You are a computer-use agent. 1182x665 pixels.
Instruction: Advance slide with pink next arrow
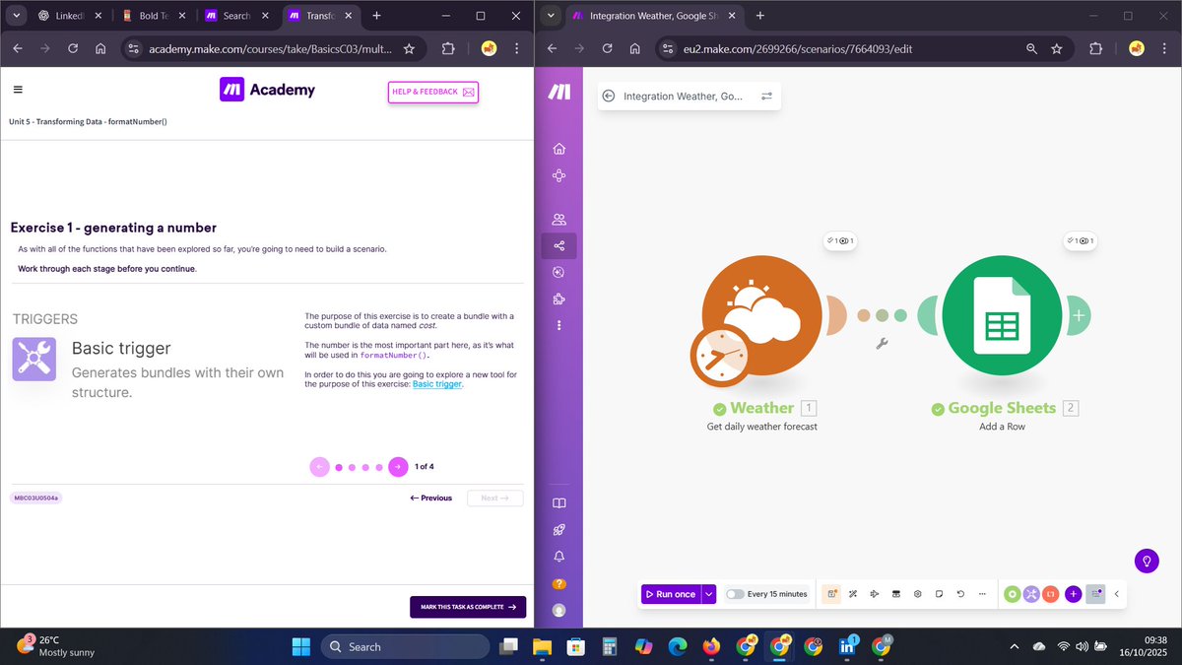(x=398, y=467)
